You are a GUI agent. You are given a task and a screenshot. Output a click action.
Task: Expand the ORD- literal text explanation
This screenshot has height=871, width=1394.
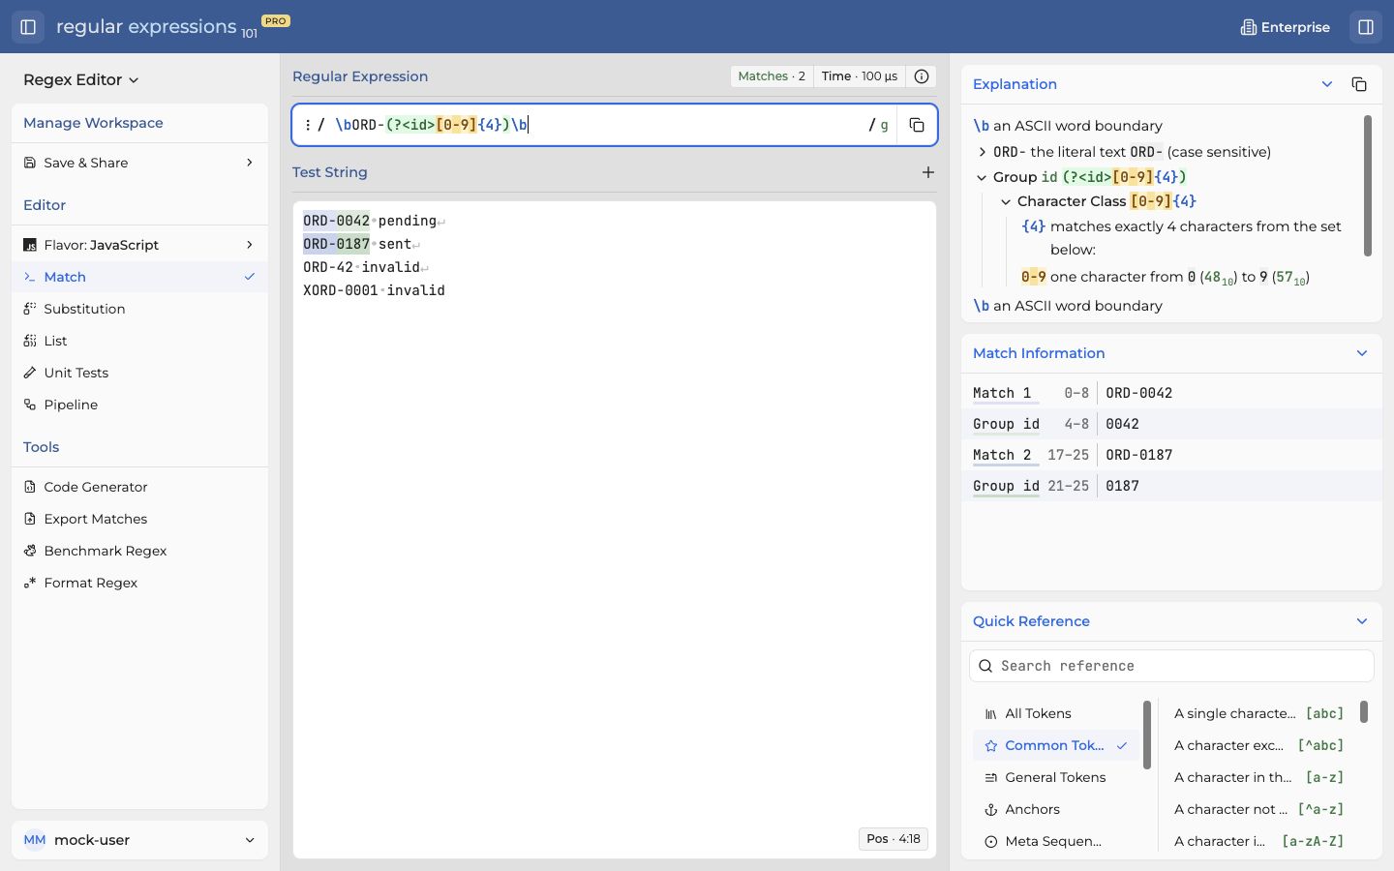tap(983, 152)
